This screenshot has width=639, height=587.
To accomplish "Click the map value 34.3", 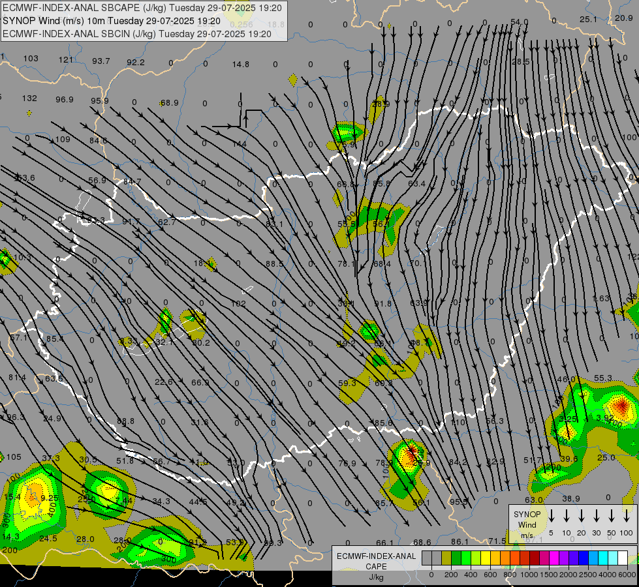I will click(161, 502).
